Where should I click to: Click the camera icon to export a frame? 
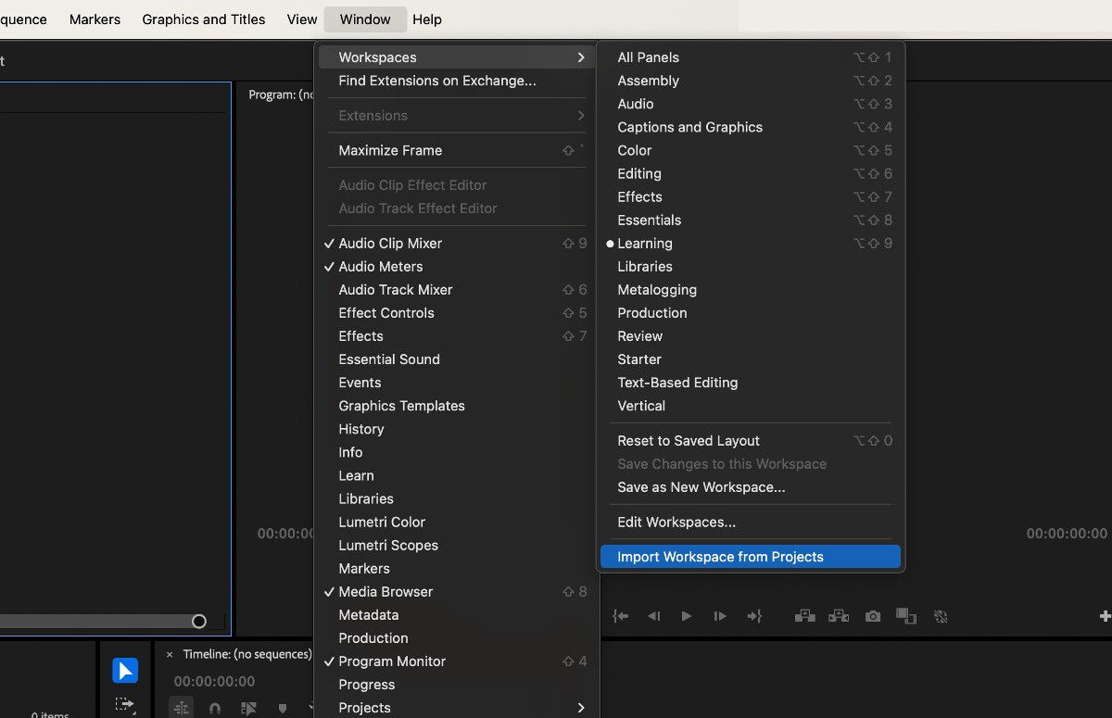pos(872,615)
